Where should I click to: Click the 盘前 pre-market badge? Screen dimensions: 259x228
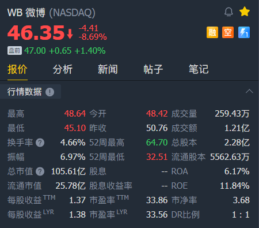14,51
